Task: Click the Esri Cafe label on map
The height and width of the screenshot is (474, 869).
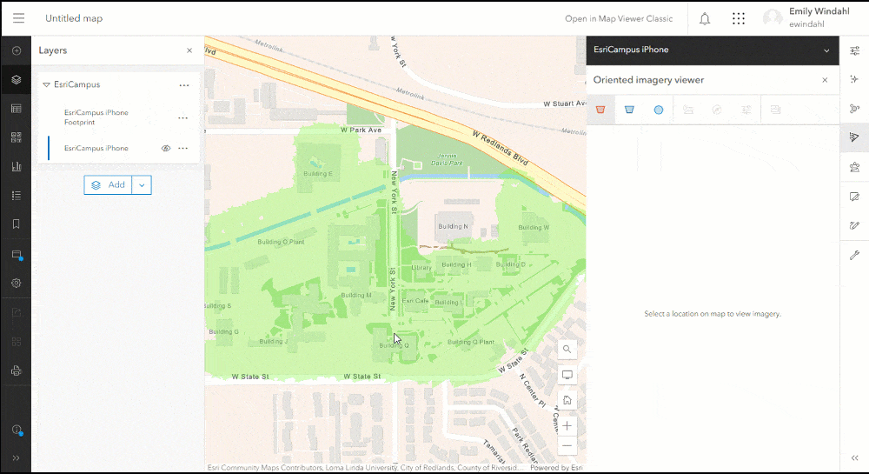Action: click(415, 300)
